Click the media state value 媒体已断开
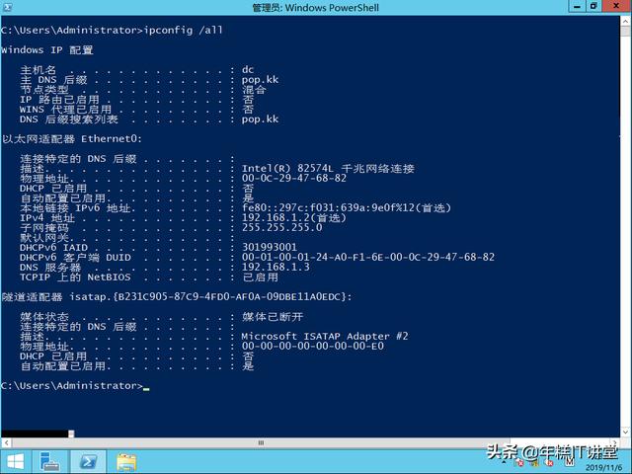632x474 pixels. [273, 317]
